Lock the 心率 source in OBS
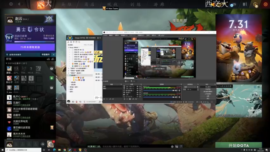The height and width of the screenshot is (152, 270). coord(140,95)
